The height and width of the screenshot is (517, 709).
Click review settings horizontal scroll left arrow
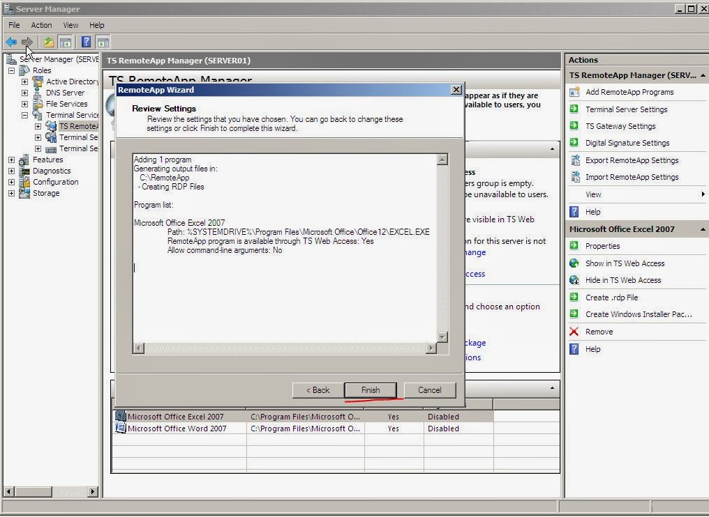click(139, 348)
